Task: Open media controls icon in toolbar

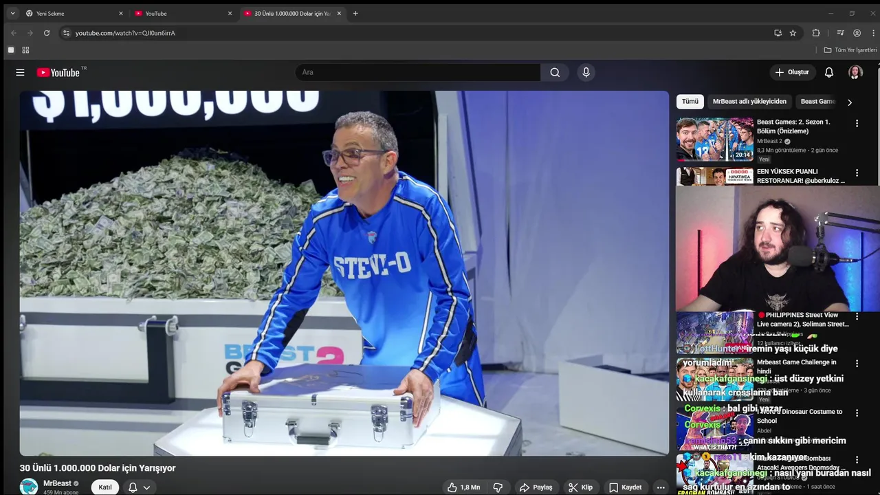Action: (840, 32)
